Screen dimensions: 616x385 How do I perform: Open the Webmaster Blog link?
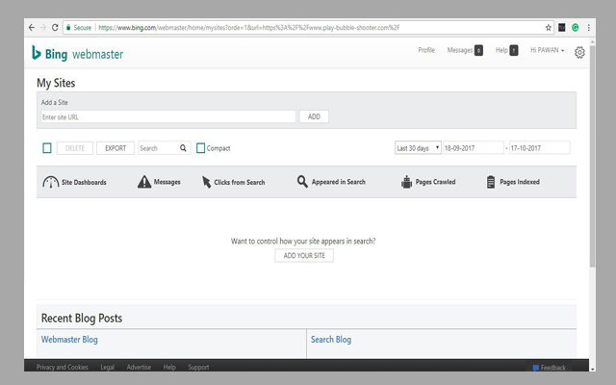click(x=69, y=340)
